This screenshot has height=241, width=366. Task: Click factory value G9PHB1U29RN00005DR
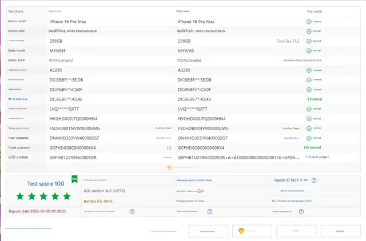click(73, 158)
